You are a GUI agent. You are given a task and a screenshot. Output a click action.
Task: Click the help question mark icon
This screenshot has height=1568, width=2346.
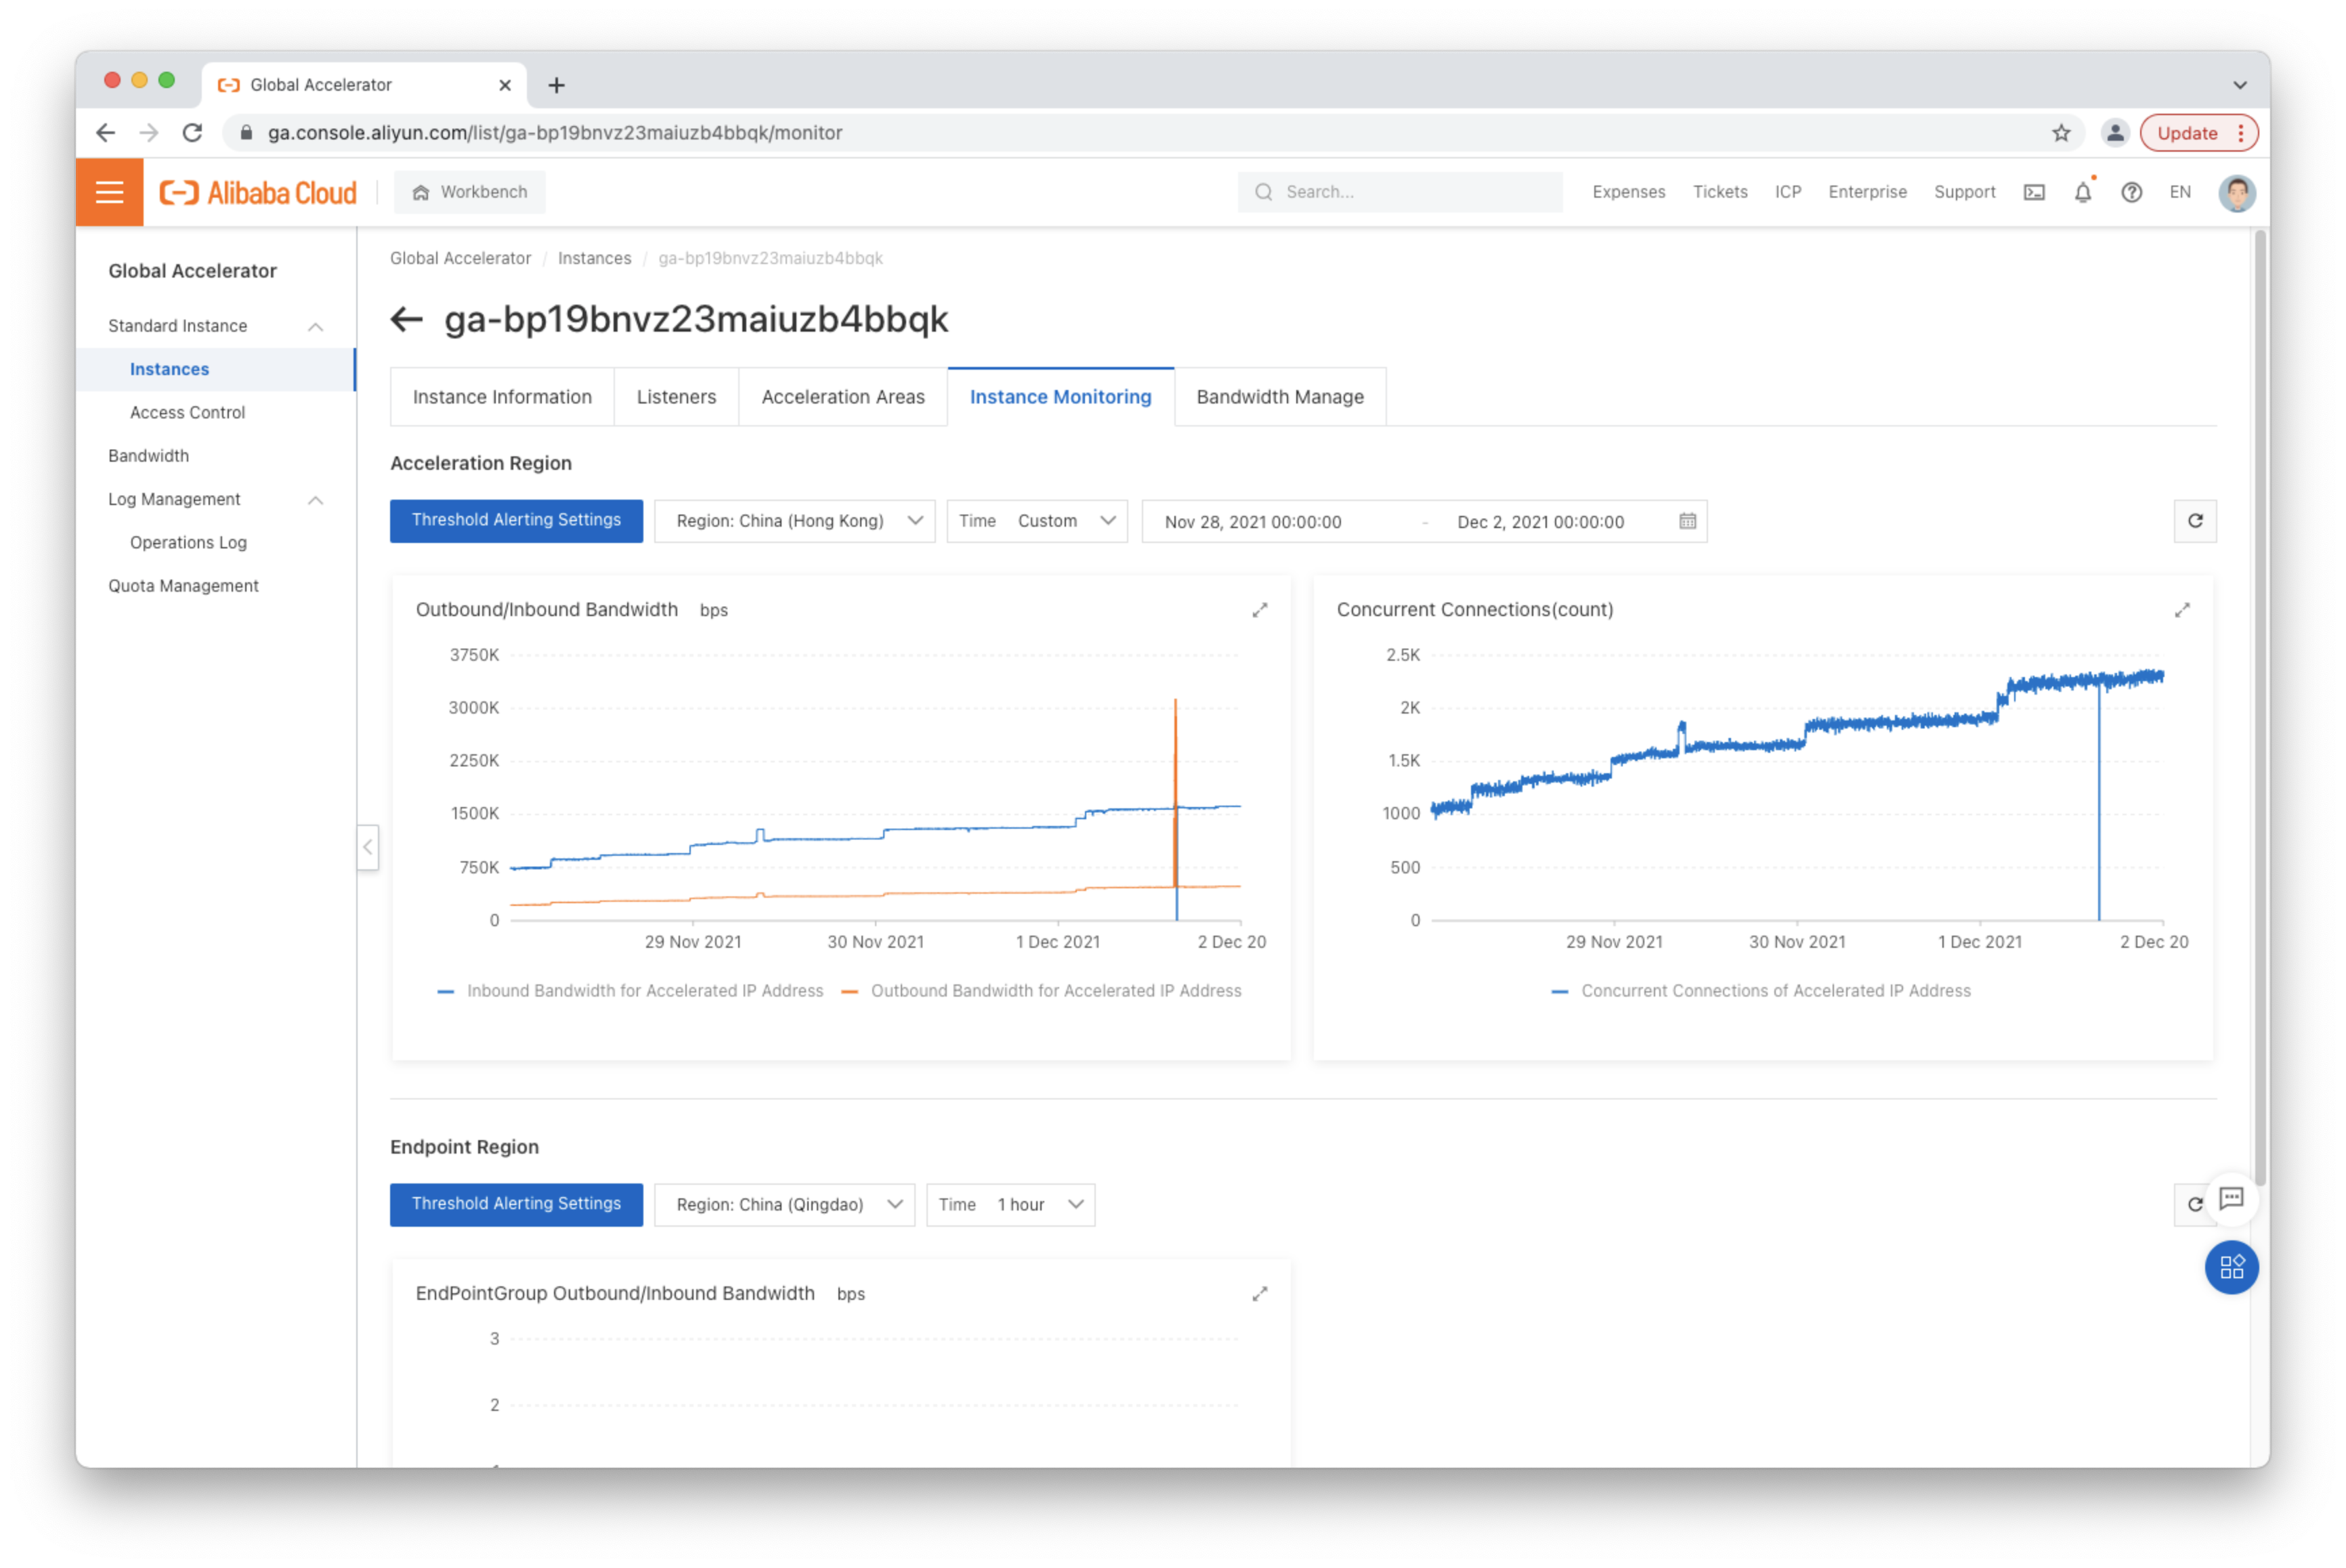click(x=2132, y=192)
